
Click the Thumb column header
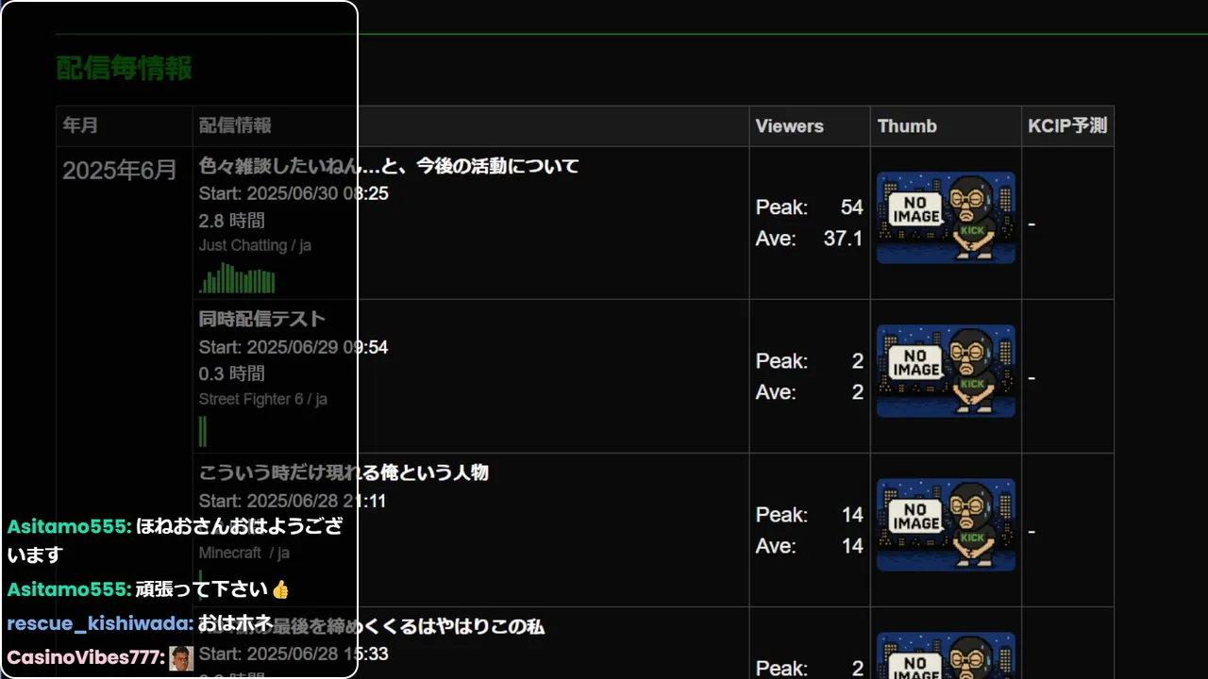click(907, 125)
